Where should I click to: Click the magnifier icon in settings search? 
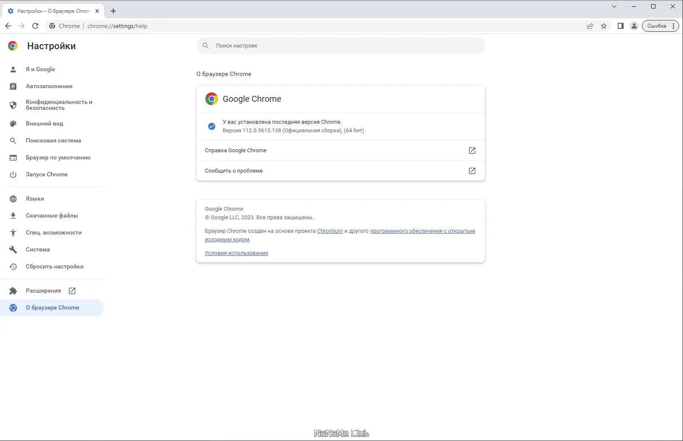click(206, 46)
